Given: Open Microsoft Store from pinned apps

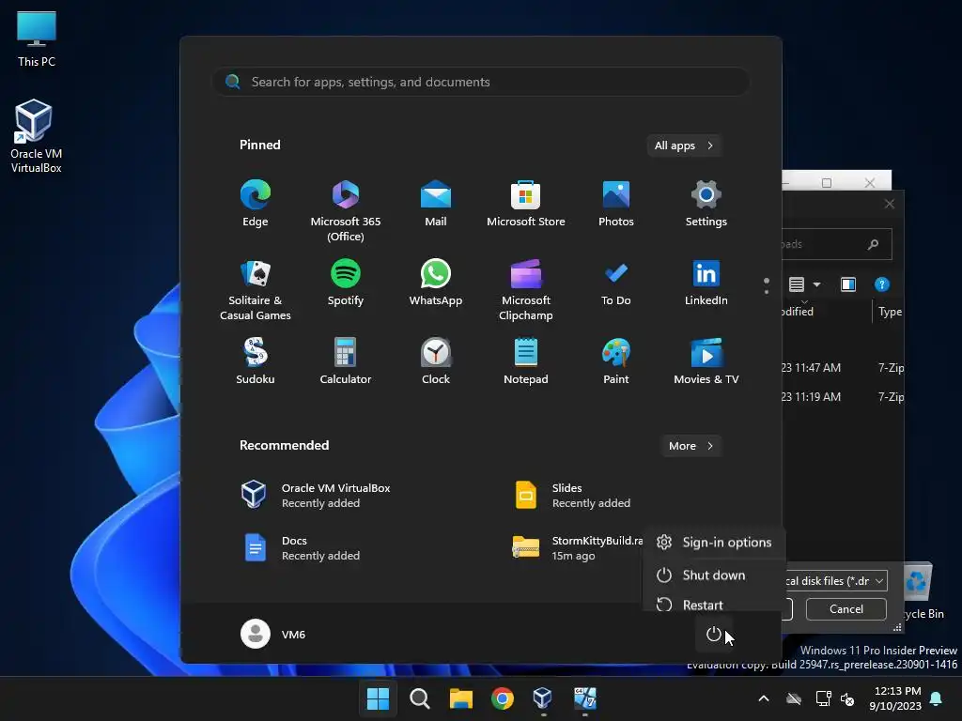Looking at the screenshot, I should (526, 204).
